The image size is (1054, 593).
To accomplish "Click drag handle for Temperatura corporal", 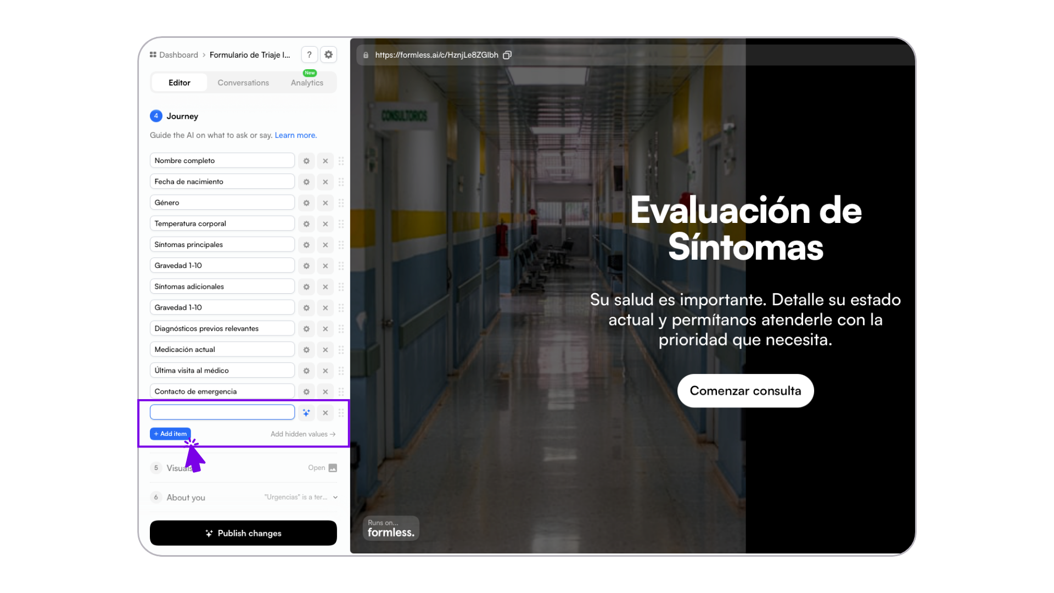I will coord(341,224).
